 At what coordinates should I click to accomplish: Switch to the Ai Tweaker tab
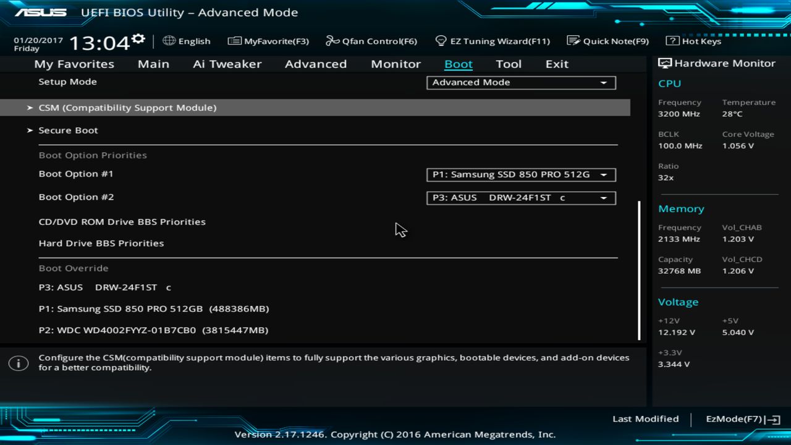tap(227, 64)
